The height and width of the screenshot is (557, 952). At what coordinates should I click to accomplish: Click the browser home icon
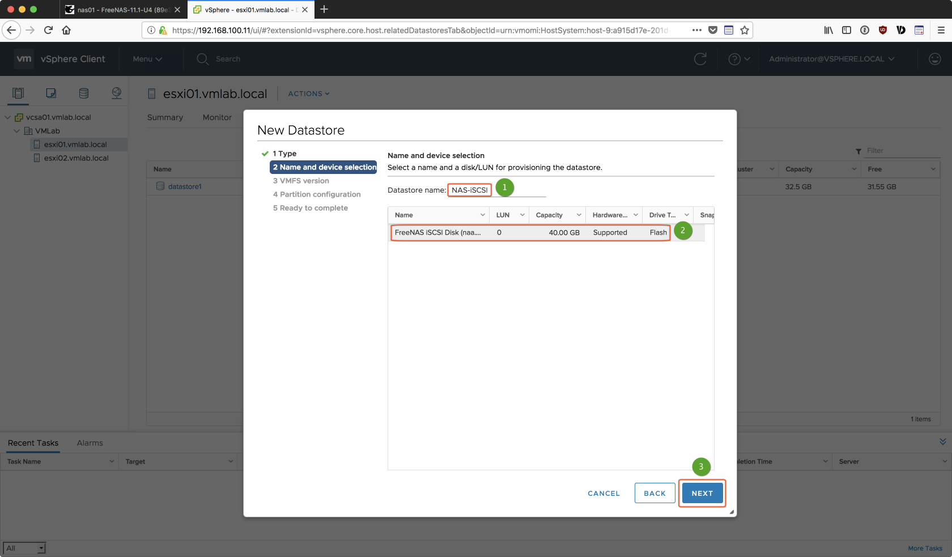click(x=66, y=30)
